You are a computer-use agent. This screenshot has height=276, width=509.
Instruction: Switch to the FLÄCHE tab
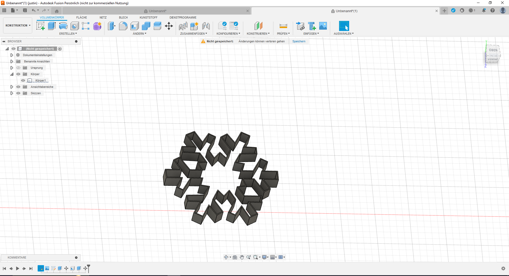[x=82, y=17]
